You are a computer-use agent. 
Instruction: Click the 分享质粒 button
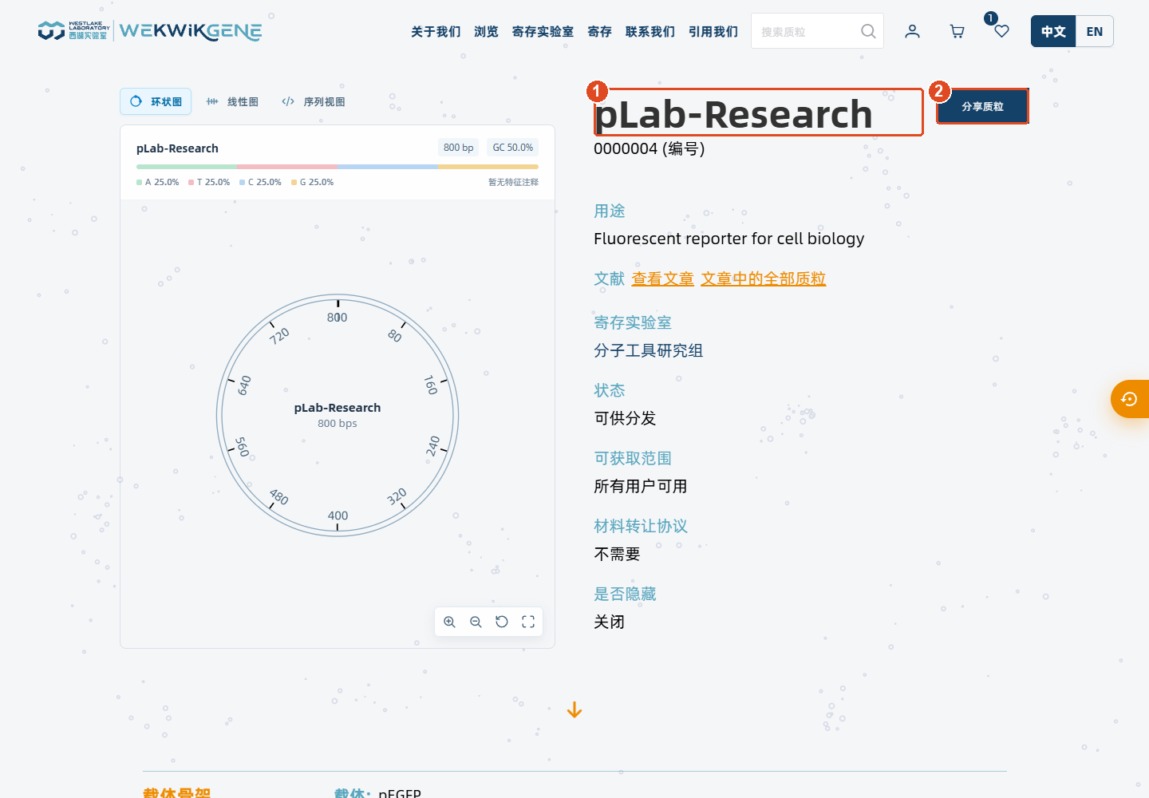pos(982,106)
